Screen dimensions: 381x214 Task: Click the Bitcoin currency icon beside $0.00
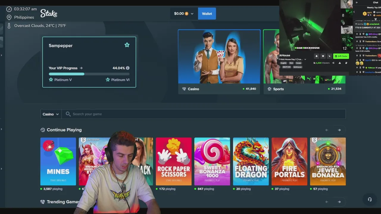tap(187, 14)
